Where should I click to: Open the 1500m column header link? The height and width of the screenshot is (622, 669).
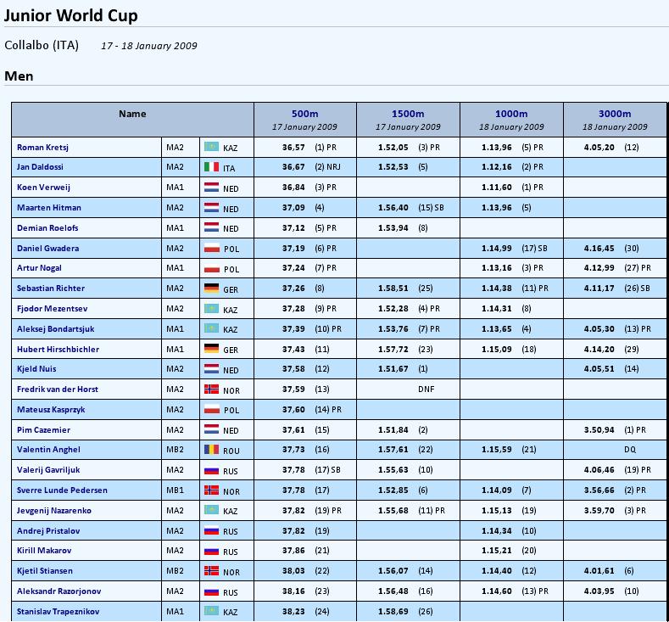[408, 114]
